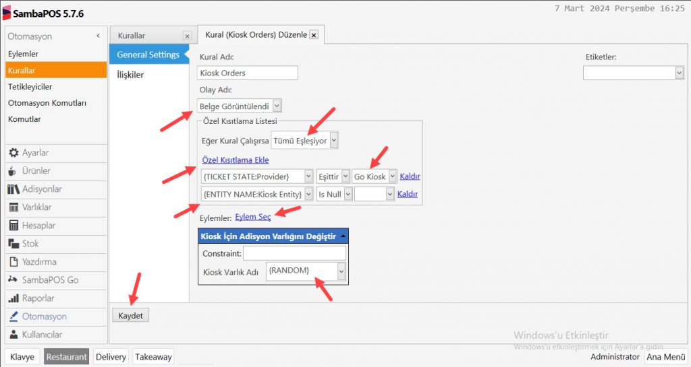Click the Ürünler cup icon
The image size is (691, 367).
pyautogui.click(x=13, y=171)
